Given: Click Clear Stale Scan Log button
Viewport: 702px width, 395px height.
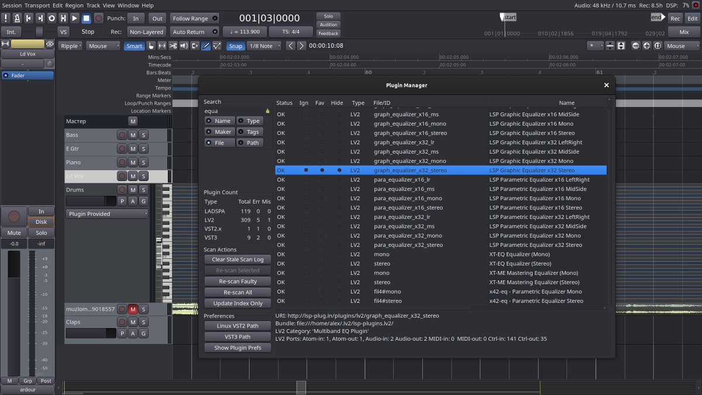Looking at the screenshot, I should 238,259.
